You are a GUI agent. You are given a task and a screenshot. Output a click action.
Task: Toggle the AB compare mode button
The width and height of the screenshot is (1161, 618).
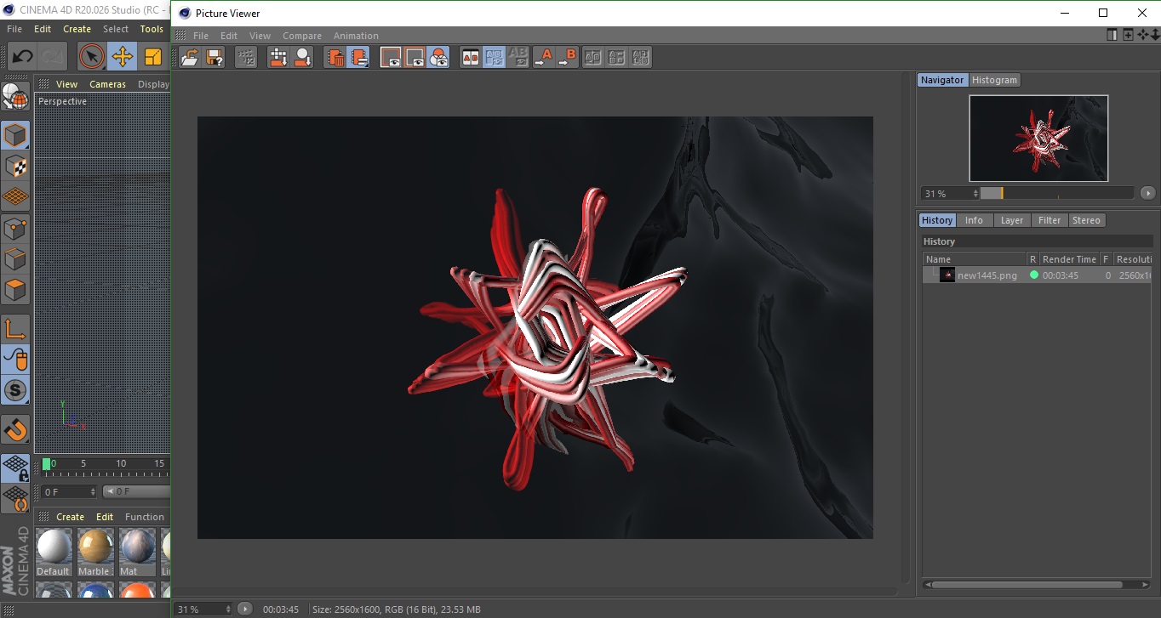471,58
